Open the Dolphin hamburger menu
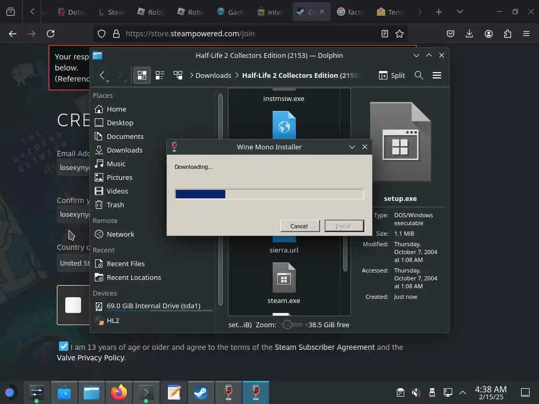 tap(437, 75)
